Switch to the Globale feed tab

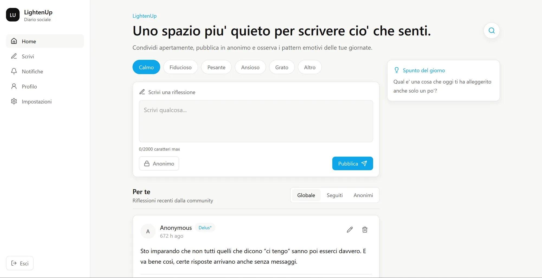pos(306,195)
